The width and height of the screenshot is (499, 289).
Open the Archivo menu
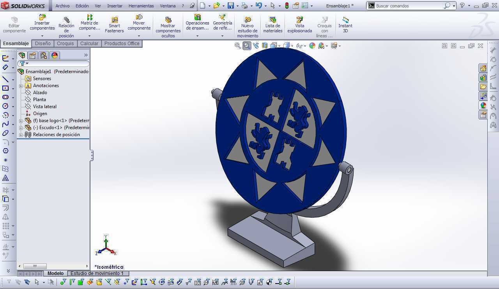[x=62, y=6]
